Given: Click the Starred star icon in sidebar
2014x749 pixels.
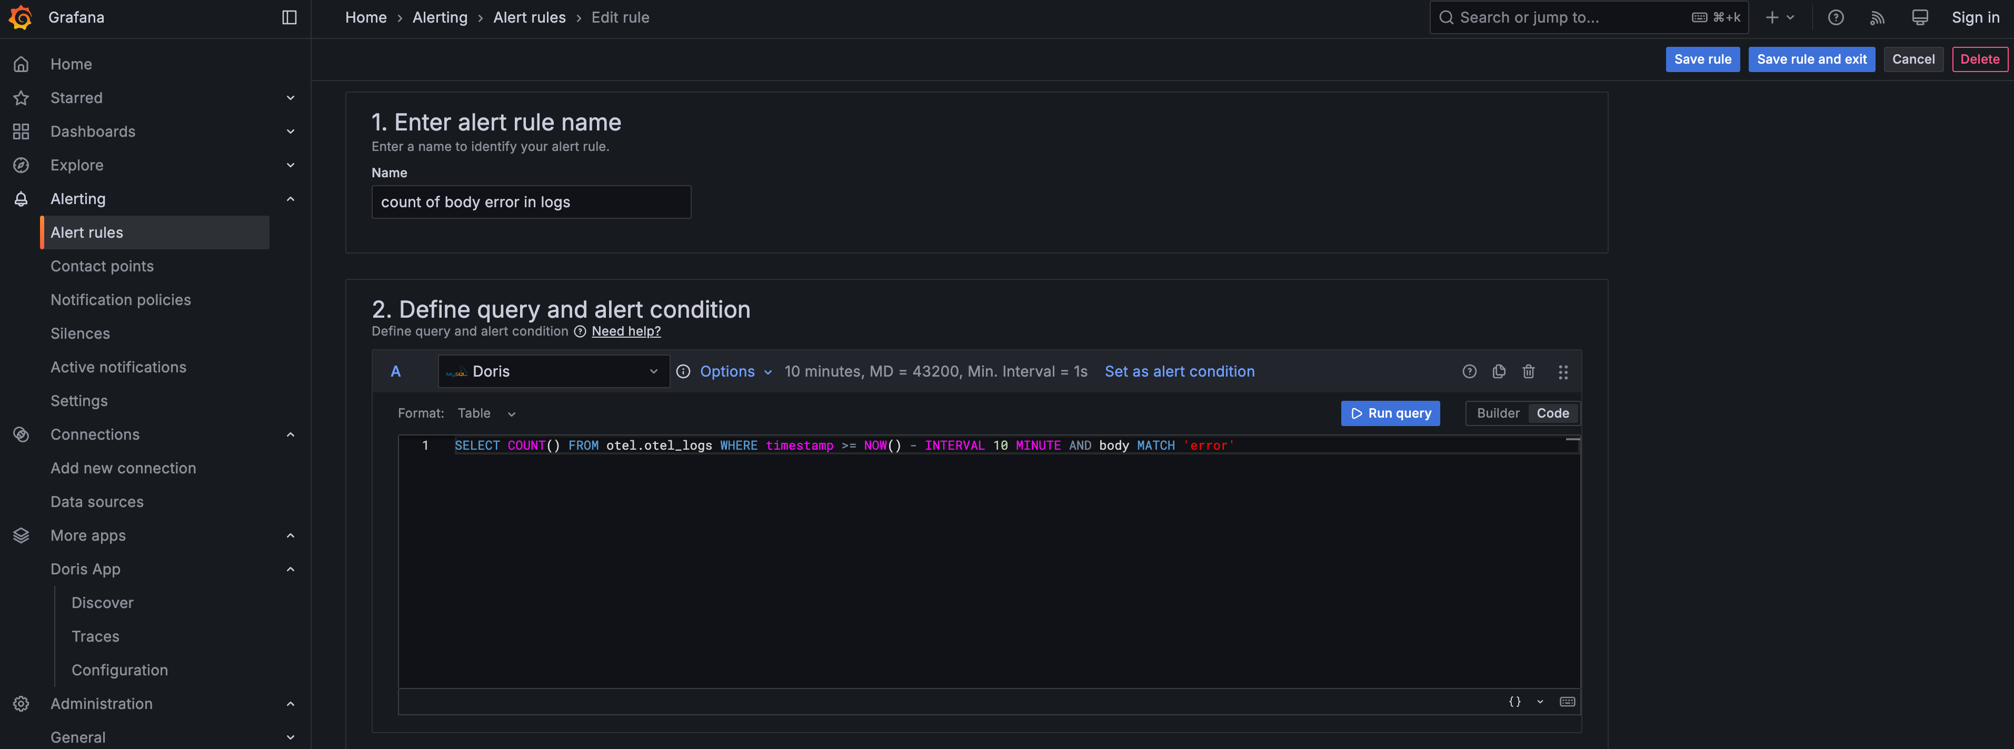Looking at the screenshot, I should point(21,98).
